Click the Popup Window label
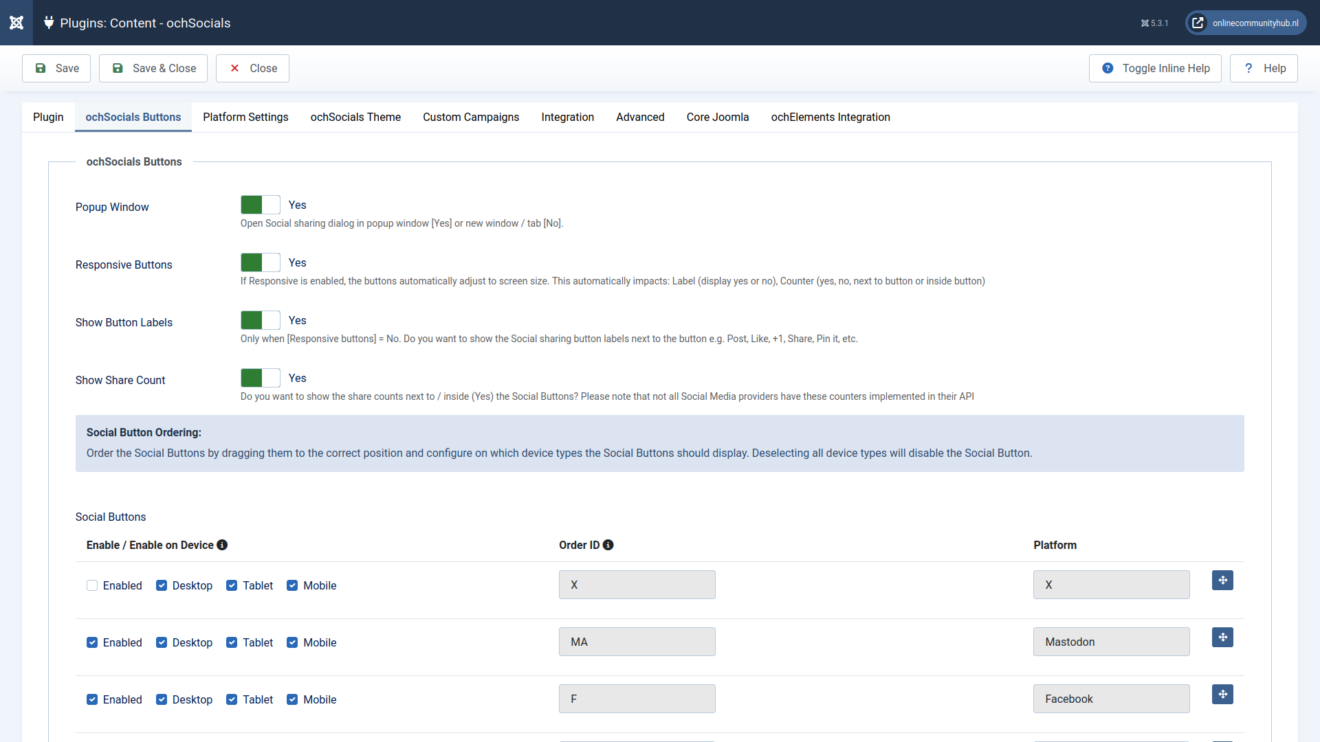 click(112, 207)
